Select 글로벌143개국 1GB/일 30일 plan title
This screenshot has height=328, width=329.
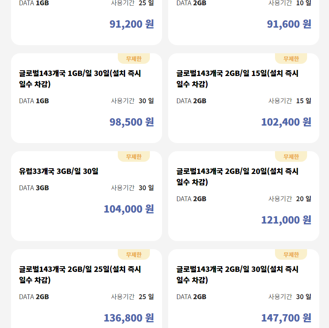click(x=80, y=79)
